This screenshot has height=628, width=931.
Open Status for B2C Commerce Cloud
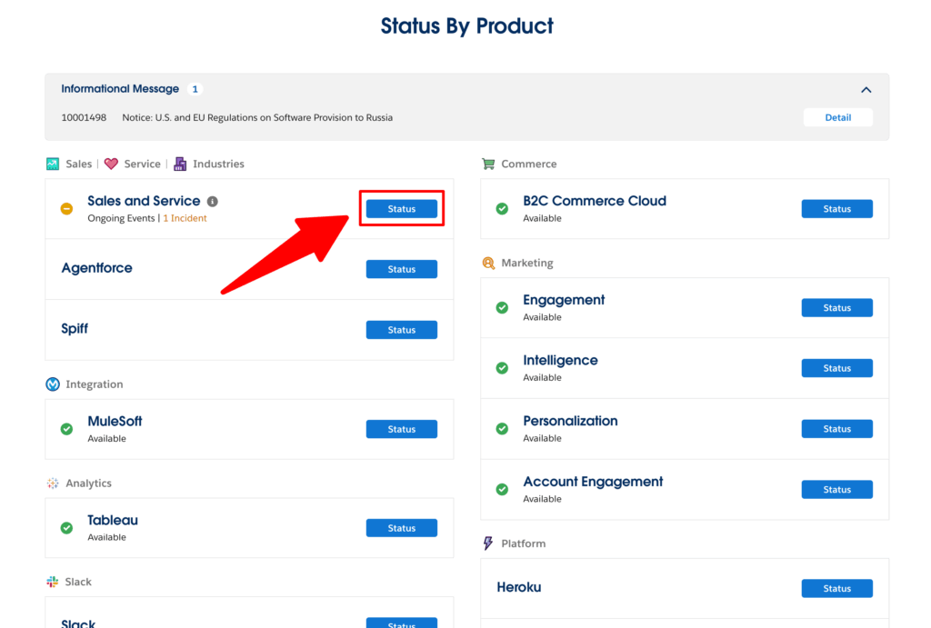pos(836,209)
